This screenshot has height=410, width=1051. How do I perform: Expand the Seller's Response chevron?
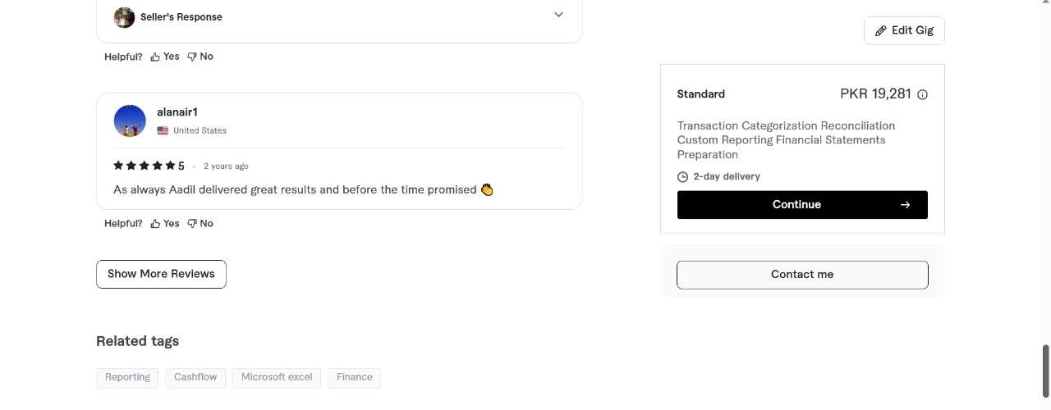coord(558,15)
